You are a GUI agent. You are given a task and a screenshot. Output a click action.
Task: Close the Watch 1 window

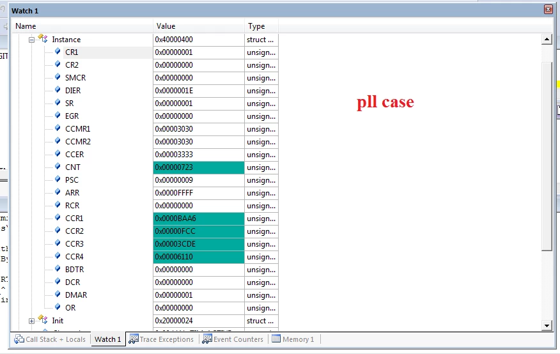point(548,10)
